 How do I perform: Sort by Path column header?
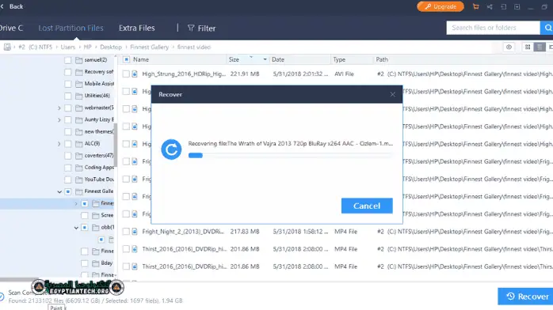(x=382, y=59)
